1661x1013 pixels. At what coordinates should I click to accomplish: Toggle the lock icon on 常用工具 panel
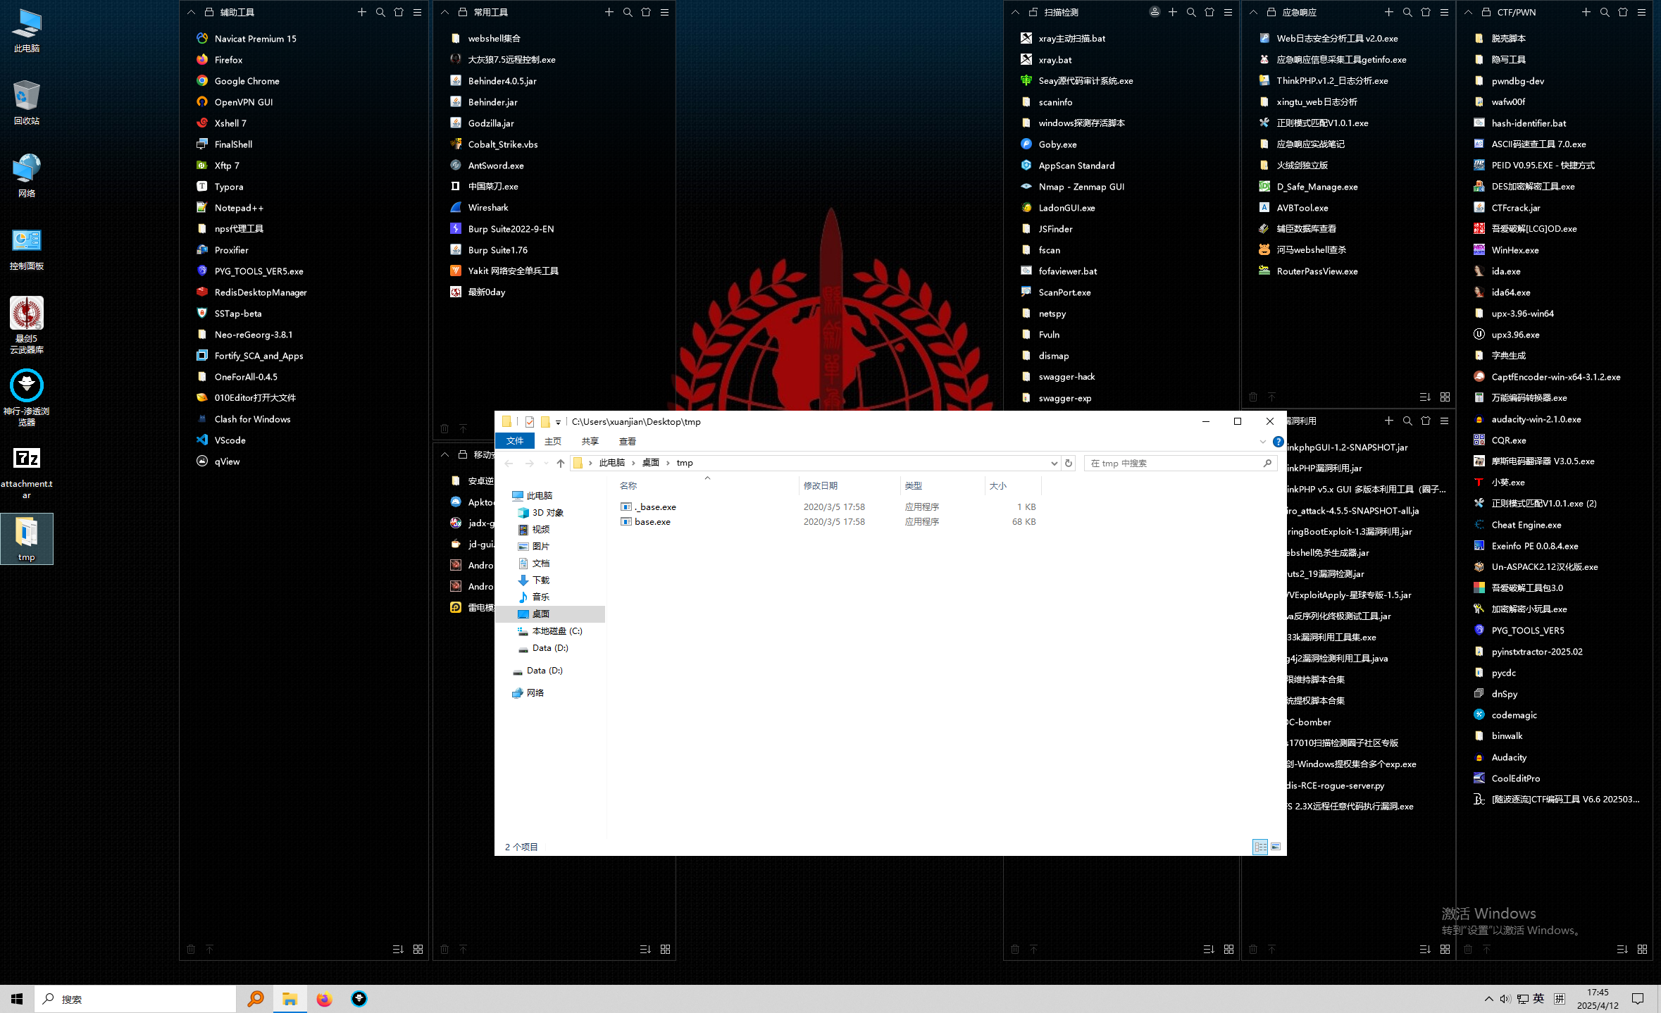(463, 12)
